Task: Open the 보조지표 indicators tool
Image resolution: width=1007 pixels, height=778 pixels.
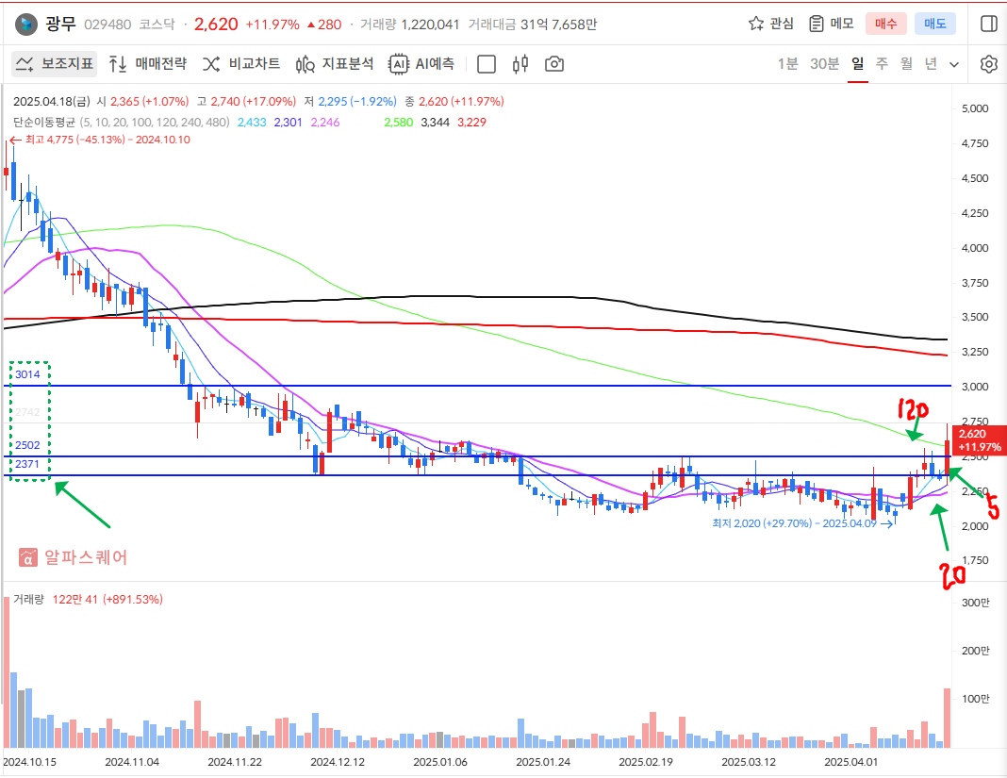Action: click(55, 64)
